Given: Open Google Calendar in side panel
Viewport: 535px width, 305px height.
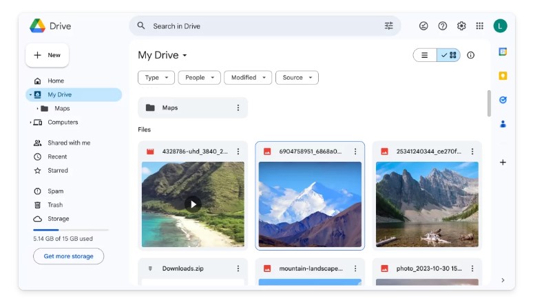Looking at the screenshot, I should tap(503, 52).
